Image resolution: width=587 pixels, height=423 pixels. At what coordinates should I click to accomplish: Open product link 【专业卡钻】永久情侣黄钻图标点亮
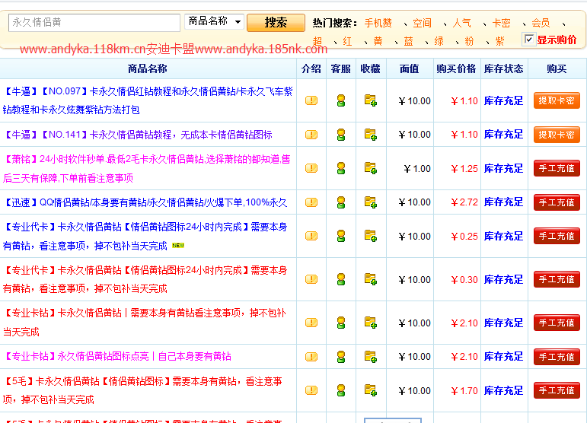117,356
